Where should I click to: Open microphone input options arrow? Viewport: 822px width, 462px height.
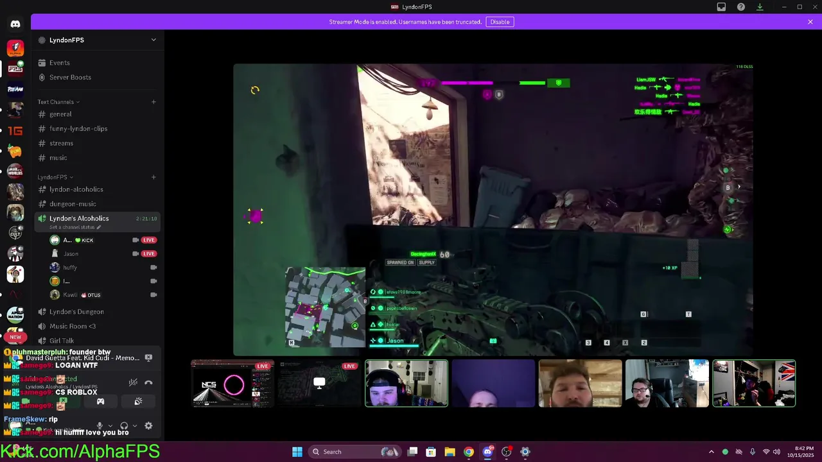tap(110, 425)
